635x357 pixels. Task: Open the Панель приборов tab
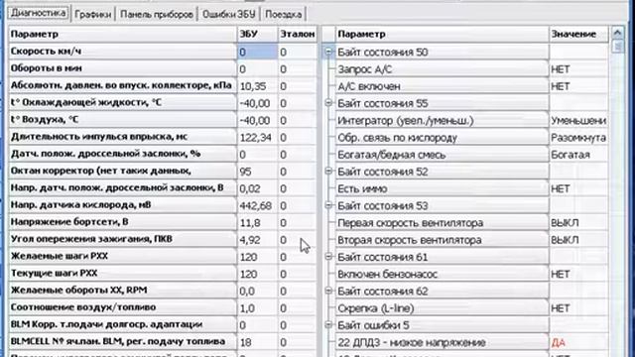coord(157,14)
